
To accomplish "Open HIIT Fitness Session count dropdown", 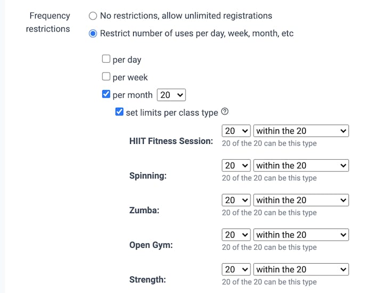I will point(236,131).
